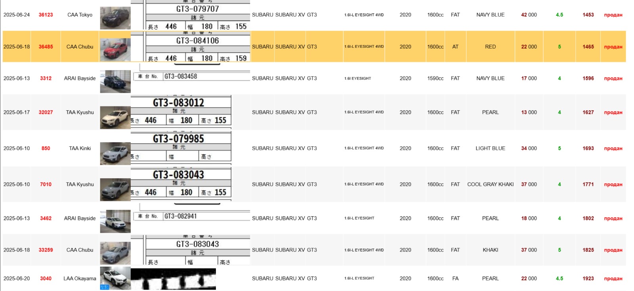Image resolution: width=634 pixels, height=291 pixels.
Task: Open auction sheet image GT3-082941
Action: point(191,212)
